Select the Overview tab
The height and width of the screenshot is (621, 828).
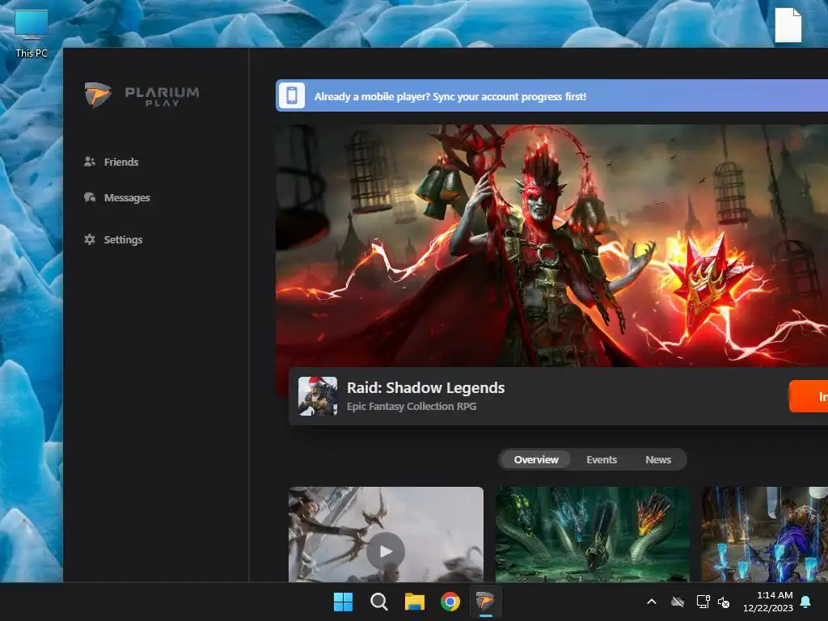click(x=536, y=459)
